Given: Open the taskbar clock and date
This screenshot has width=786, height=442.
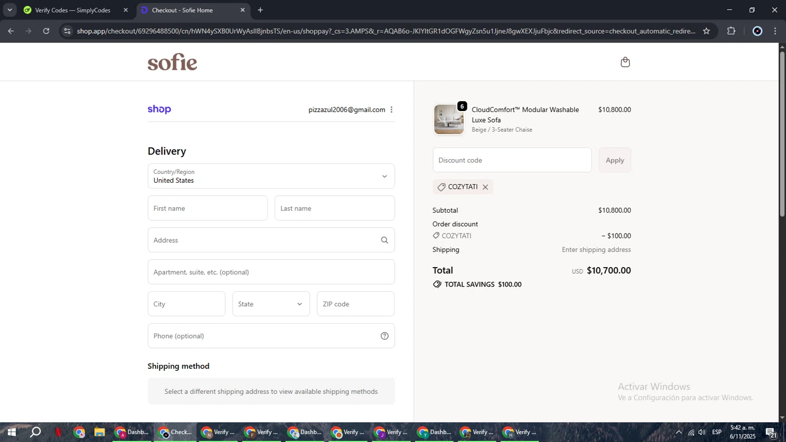Looking at the screenshot, I should pos(743,432).
